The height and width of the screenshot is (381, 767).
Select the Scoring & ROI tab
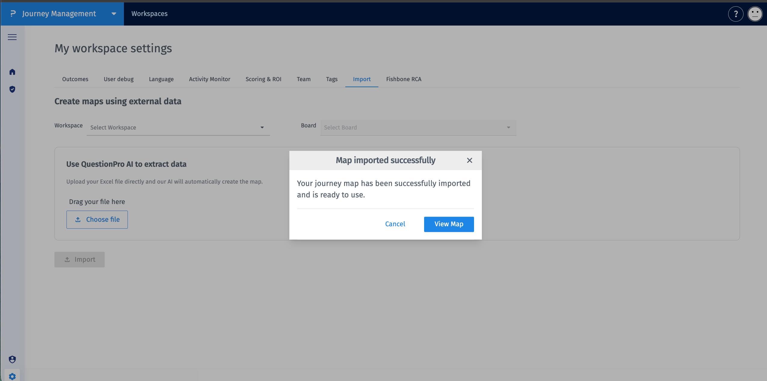263,79
